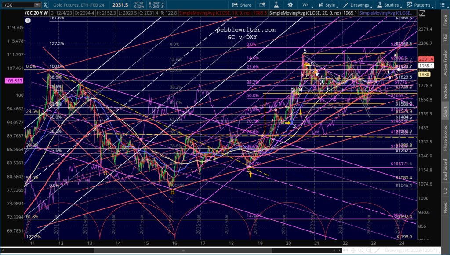
Task: Open the Patterns dropdown menu
Action: click(x=419, y=5)
